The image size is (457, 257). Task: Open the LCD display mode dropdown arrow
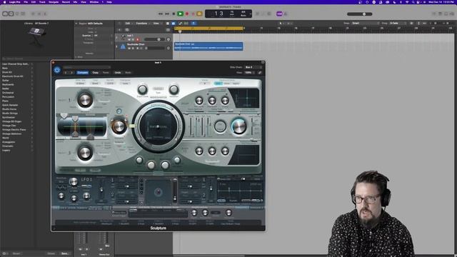(x=250, y=14)
